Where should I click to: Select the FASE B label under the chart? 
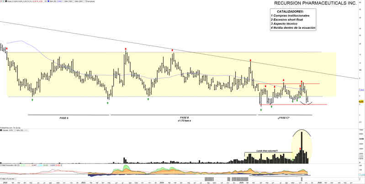pos(184,118)
